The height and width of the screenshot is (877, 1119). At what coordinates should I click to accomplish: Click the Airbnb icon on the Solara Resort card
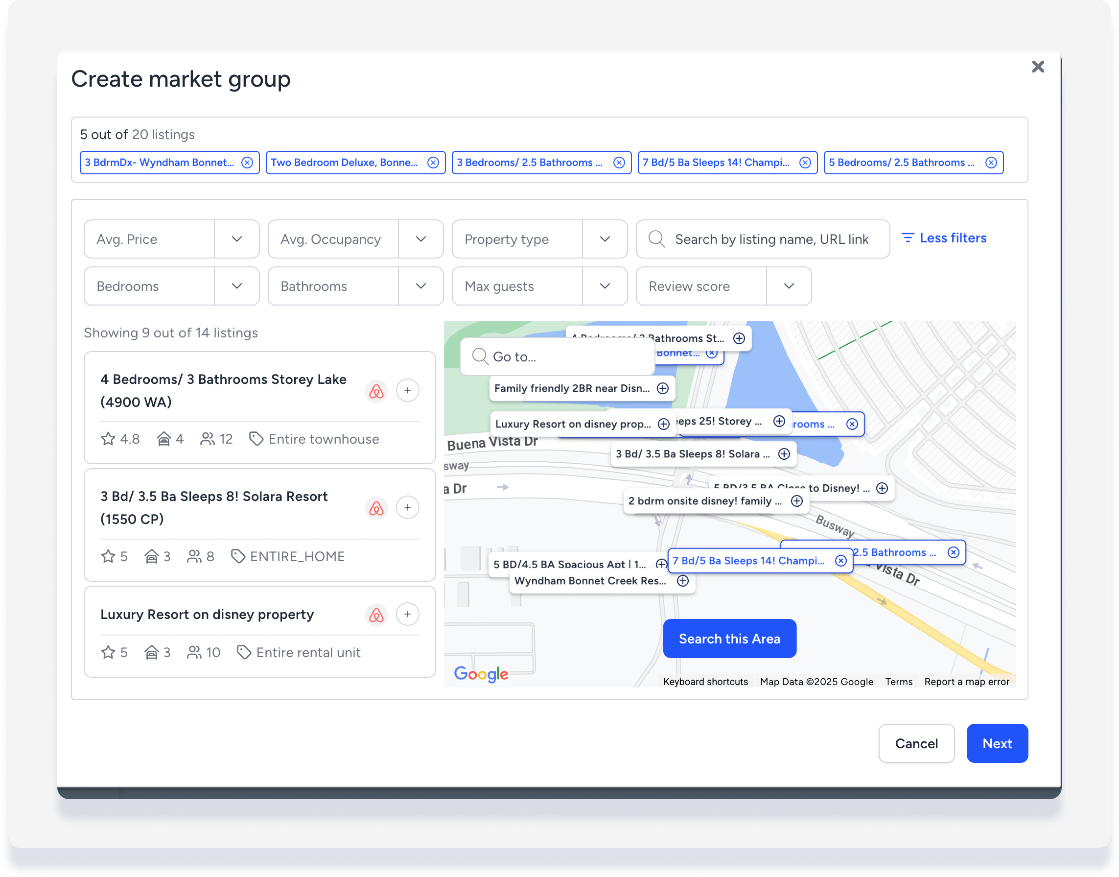coord(376,508)
